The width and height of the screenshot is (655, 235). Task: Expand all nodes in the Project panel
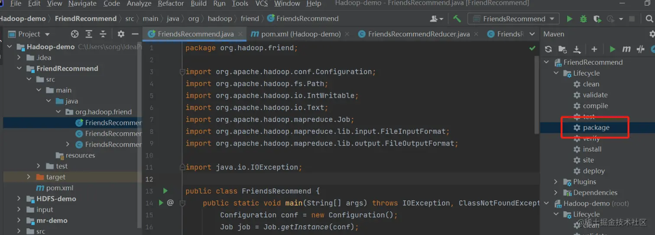(x=89, y=34)
